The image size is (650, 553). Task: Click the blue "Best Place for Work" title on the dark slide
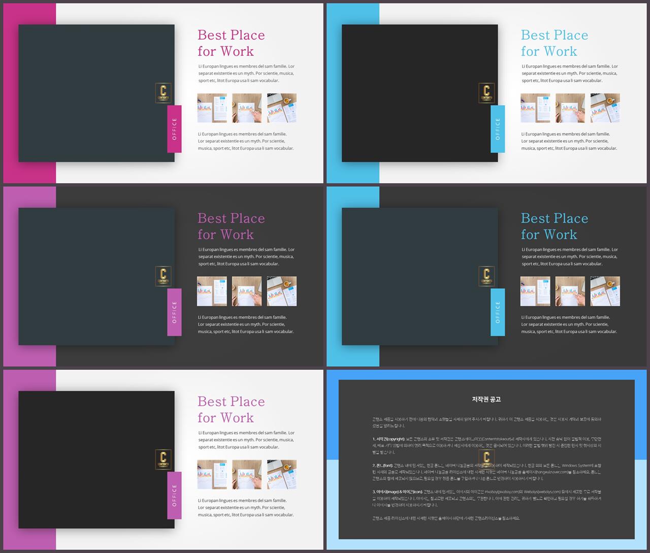(x=555, y=226)
